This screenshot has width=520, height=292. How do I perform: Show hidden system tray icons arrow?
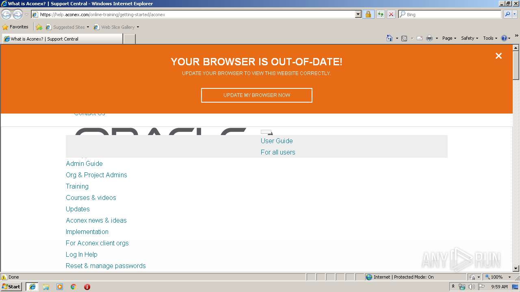click(x=453, y=286)
